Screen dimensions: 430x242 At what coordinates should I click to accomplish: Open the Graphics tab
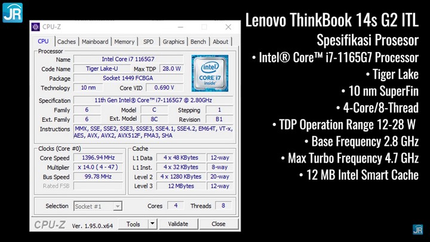pyautogui.click(x=173, y=42)
